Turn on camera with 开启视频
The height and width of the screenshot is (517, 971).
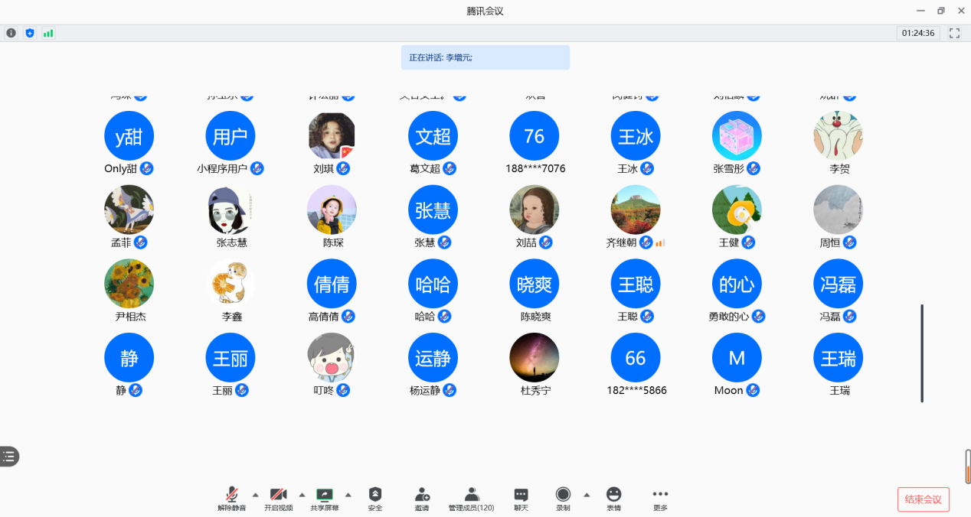pos(278,499)
